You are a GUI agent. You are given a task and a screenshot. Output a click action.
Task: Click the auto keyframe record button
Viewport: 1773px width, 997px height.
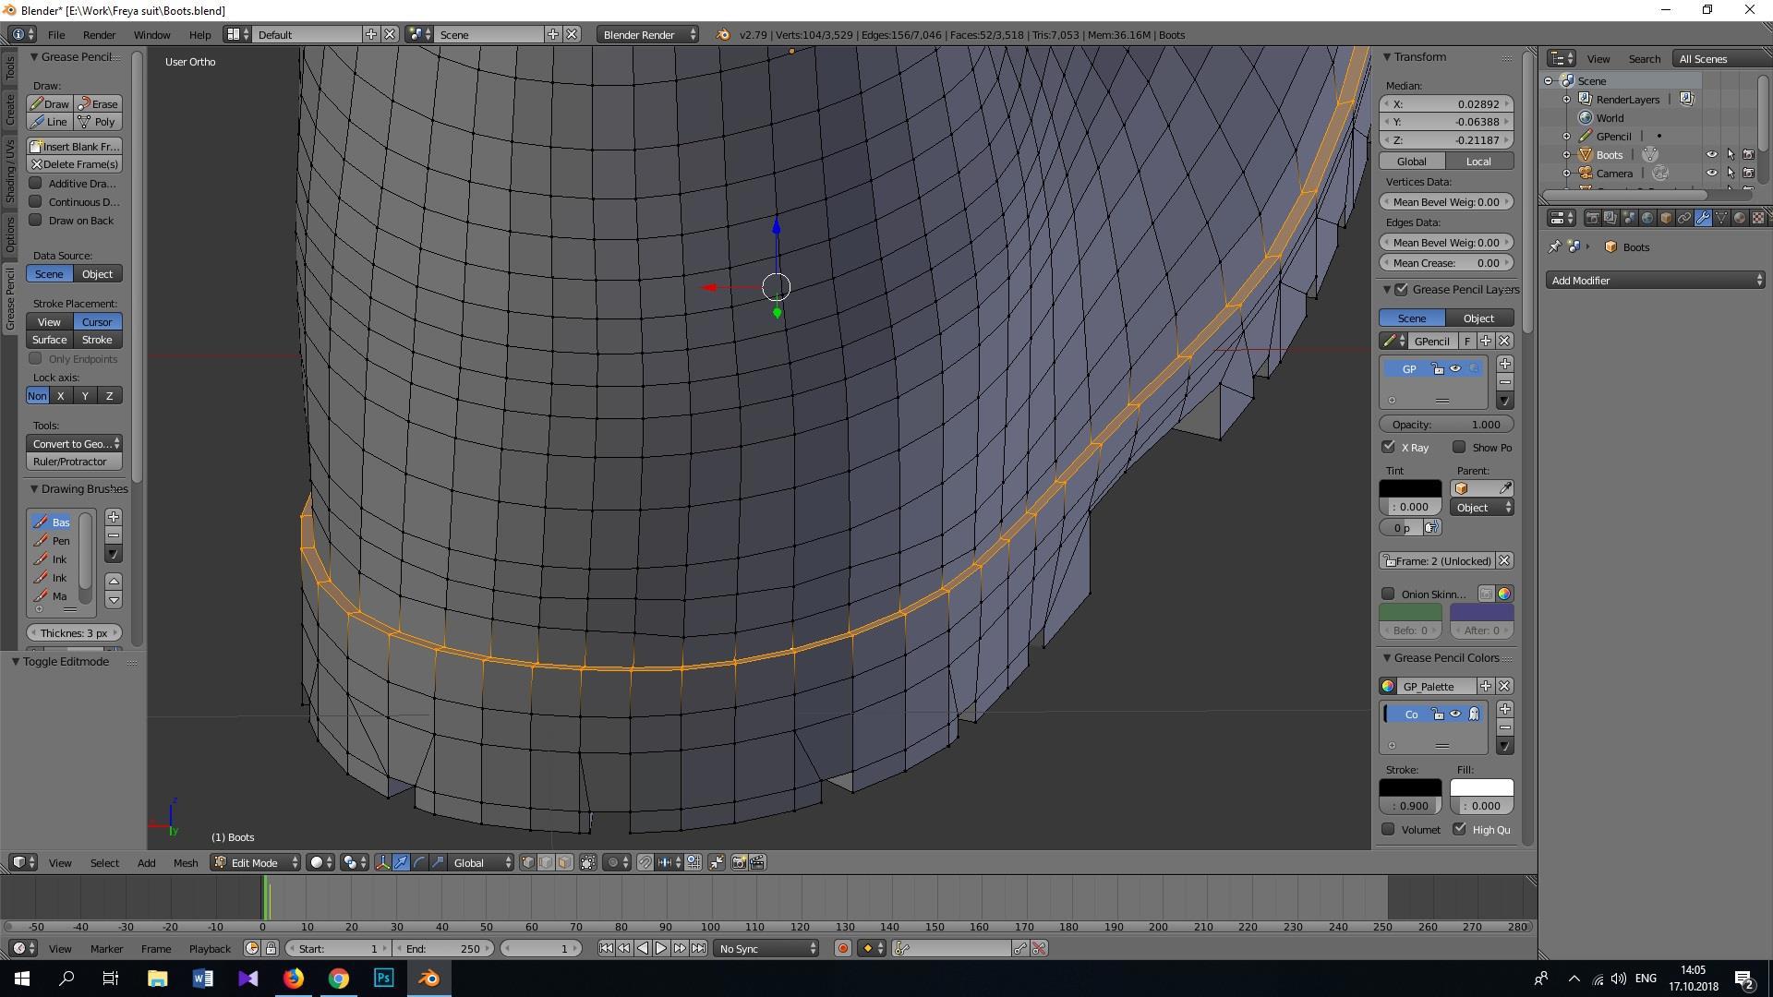pos(842,948)
